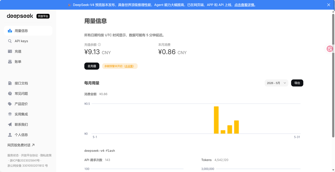Screen dimensions: 335x172
Task: Click the tag icon beside 产品定价
Action: (x=10, y=104)
